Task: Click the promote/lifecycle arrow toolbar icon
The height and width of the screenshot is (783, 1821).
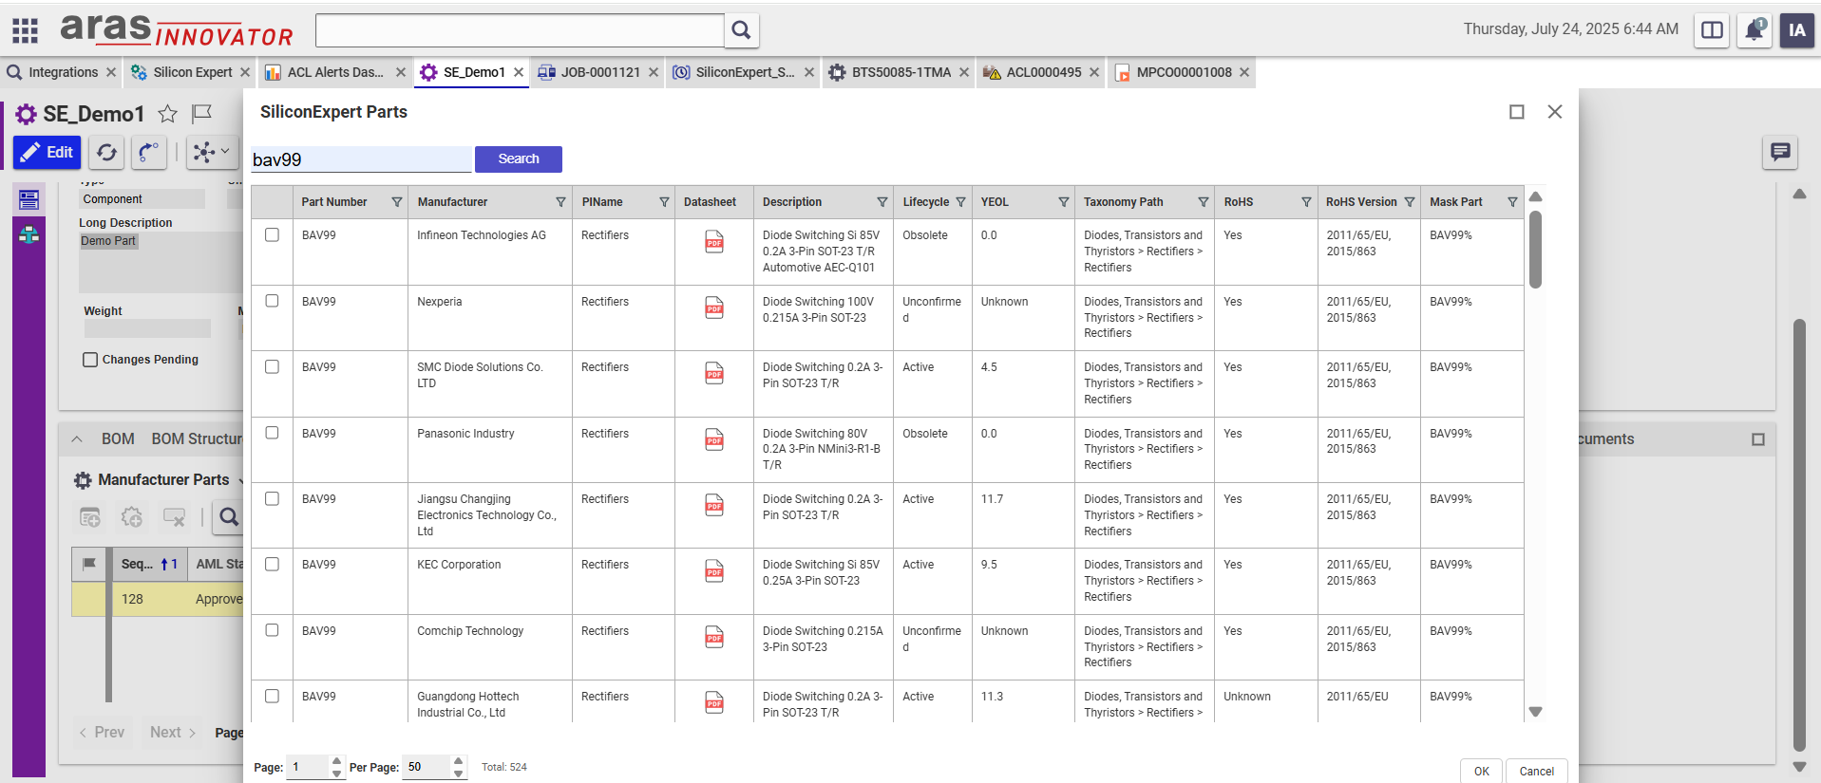Action: coord(149,152)
